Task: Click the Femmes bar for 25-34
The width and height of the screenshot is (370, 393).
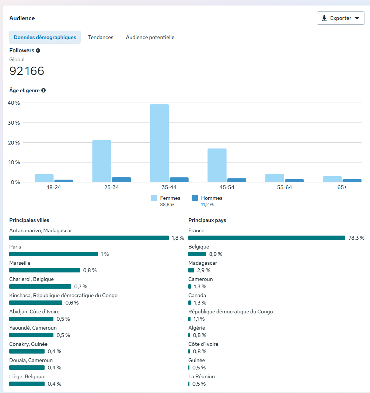Action: coord(102,161)
